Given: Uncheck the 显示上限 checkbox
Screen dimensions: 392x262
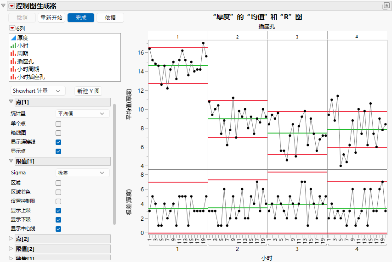Looking at the screenshot, I should (x=58, y=211).
